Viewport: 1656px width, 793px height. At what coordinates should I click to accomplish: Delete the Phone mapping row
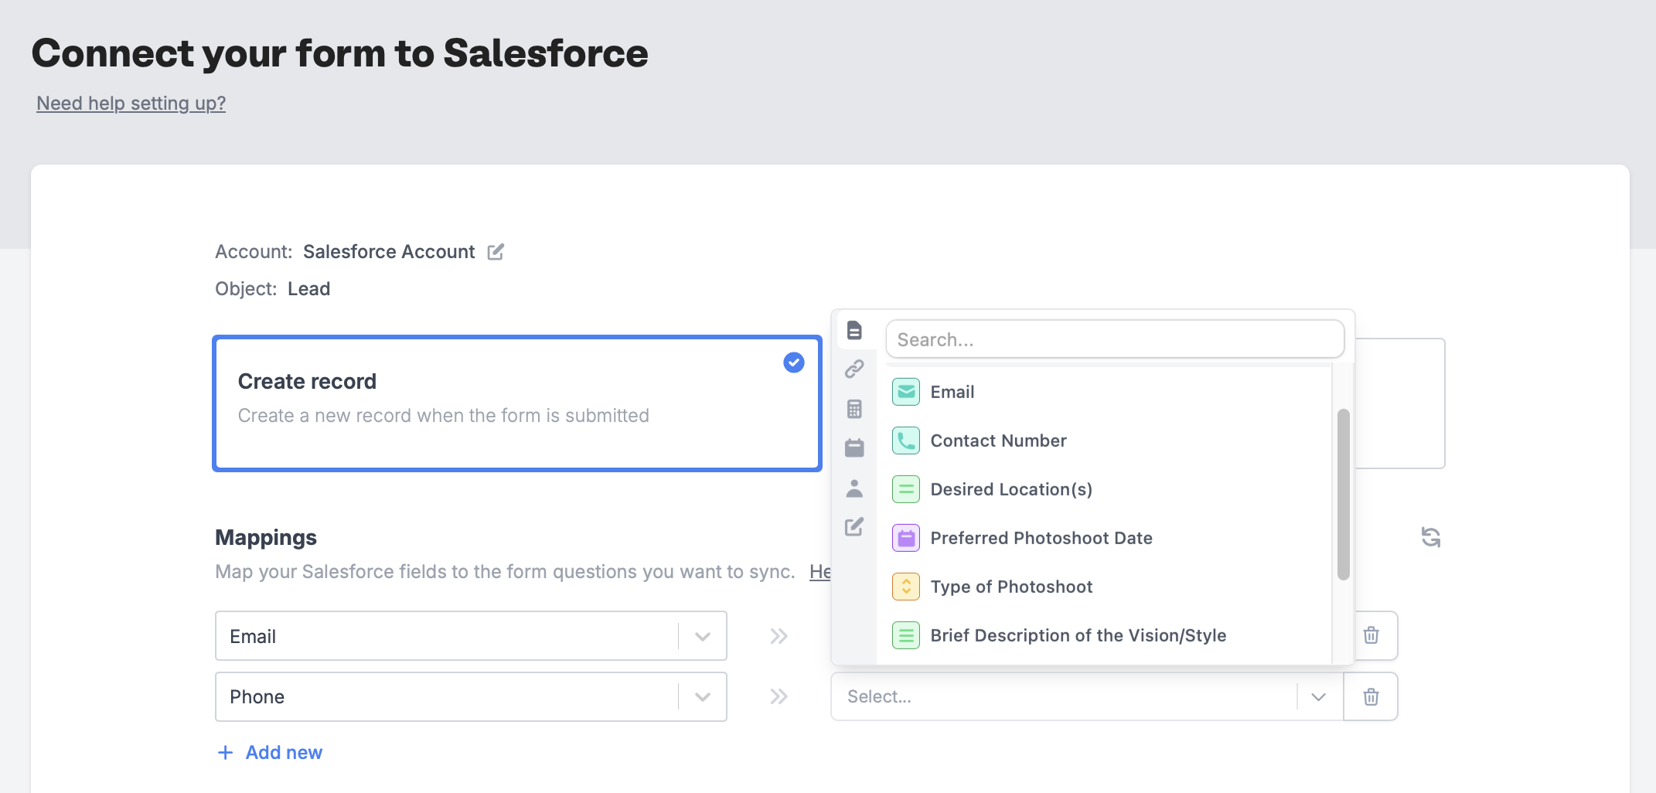tap(1371, 697)
